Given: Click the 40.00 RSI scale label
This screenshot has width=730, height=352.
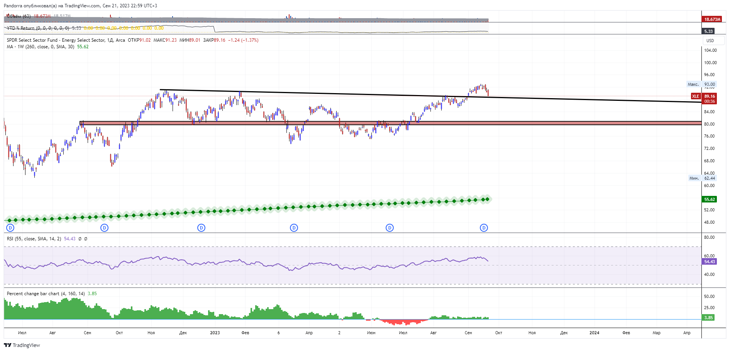Looking at the screenshot, I should (709, 274).
